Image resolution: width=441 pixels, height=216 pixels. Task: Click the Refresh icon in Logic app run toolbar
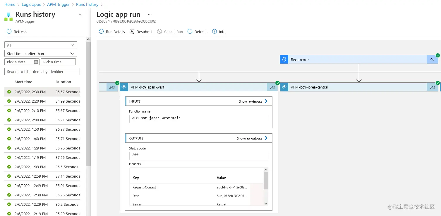coord(190,32)
